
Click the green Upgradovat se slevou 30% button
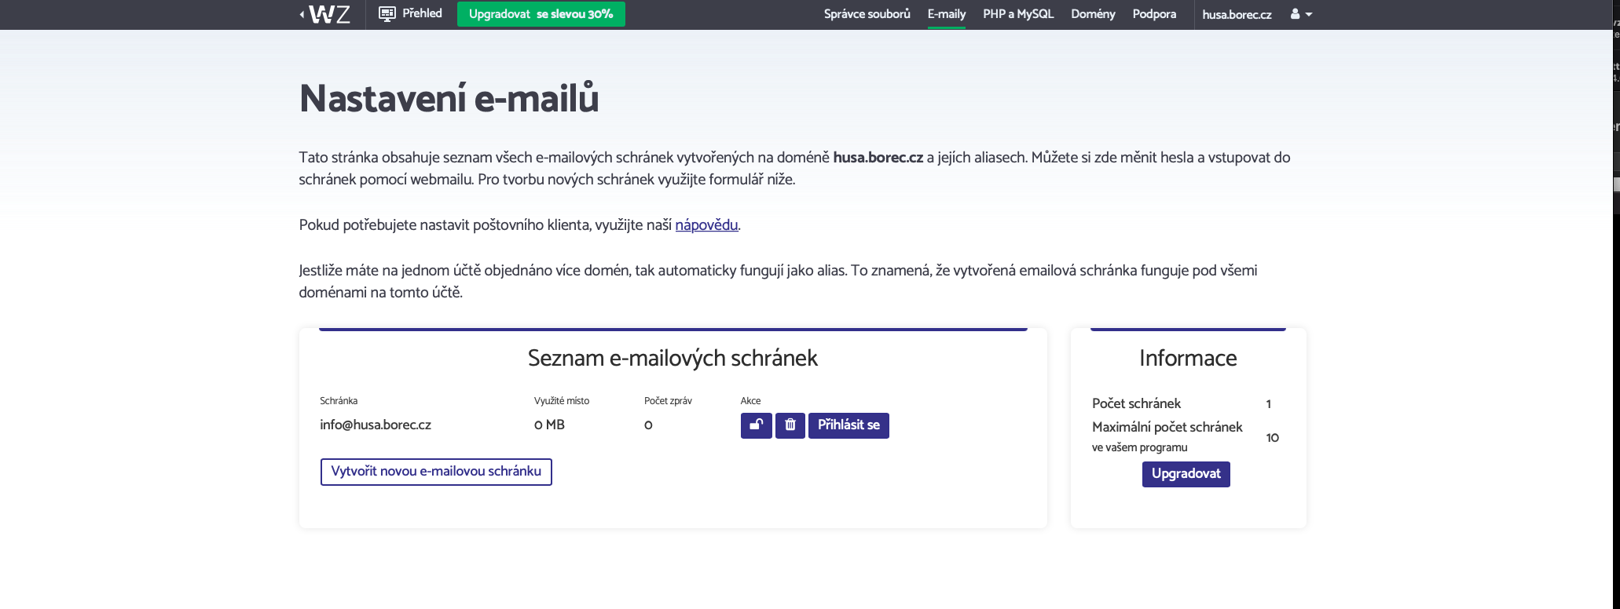(x=541, y=14)
